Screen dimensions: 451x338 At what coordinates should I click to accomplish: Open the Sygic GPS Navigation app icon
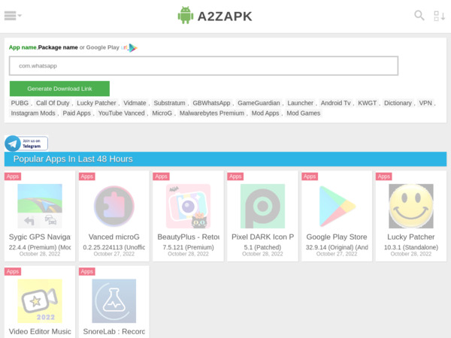coord(40,206)
